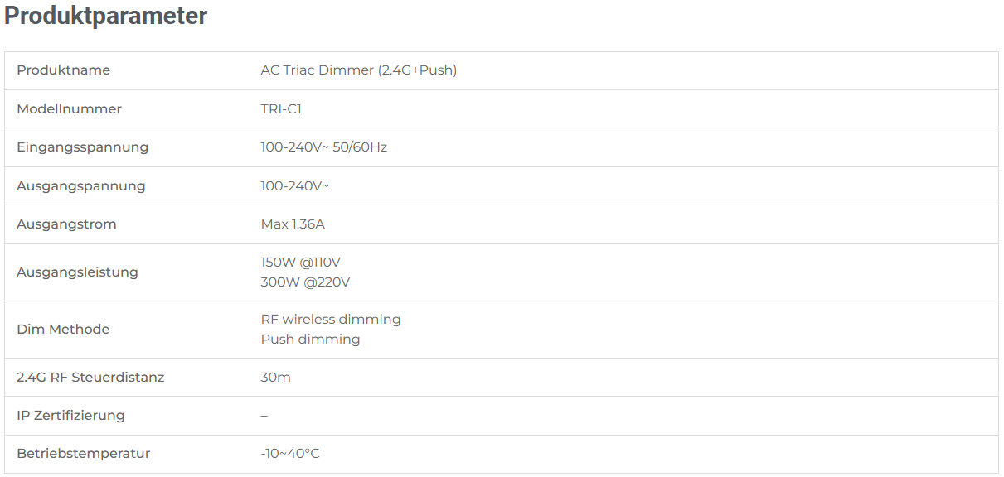Click the Produktname row label

[63, 70]
